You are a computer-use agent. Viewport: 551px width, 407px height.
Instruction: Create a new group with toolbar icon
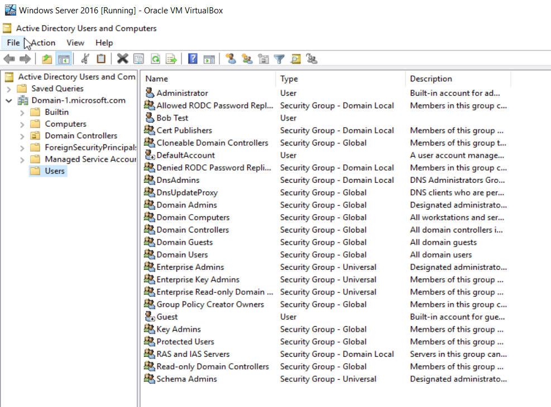coord(247,59)
